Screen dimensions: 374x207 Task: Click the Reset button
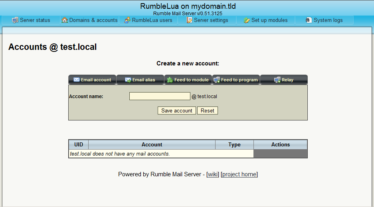[x=208, y=110]
